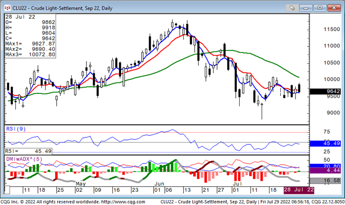345x205 pixels.
Task: Close the CLU22 chart window
Action: click(x=334, y=8)
